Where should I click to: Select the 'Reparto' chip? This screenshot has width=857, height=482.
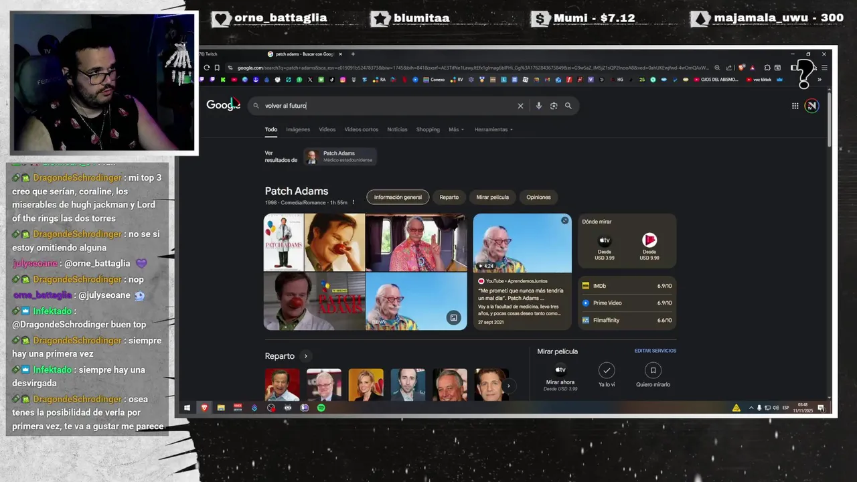(x=449, y=197)
